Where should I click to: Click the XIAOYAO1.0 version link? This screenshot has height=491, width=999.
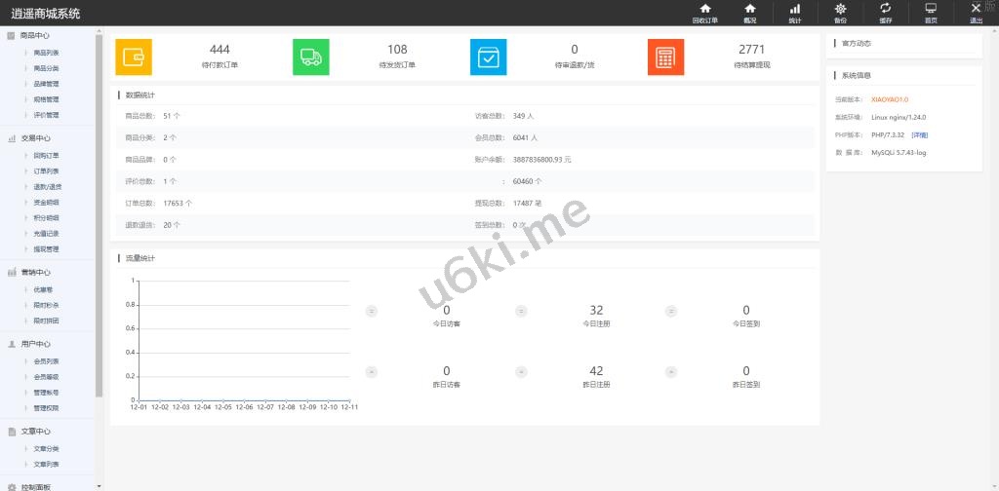click(x=889, y=99)
